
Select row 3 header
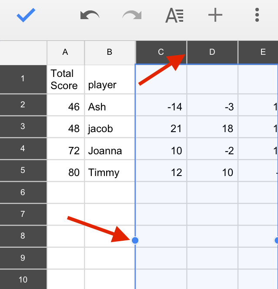tap(23, 126)
